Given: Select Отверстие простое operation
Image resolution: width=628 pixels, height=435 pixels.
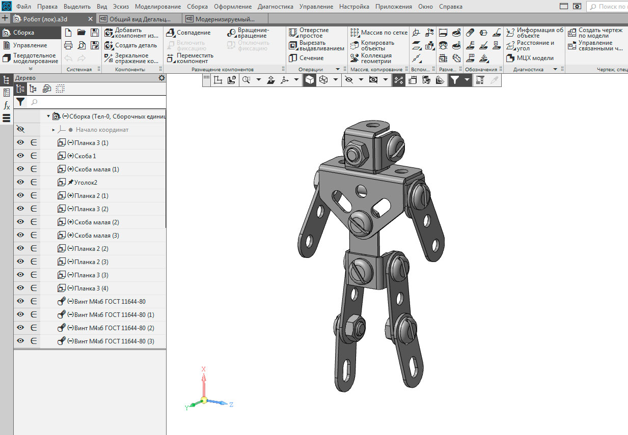Looking at the screenshot, I should [309, 33].
